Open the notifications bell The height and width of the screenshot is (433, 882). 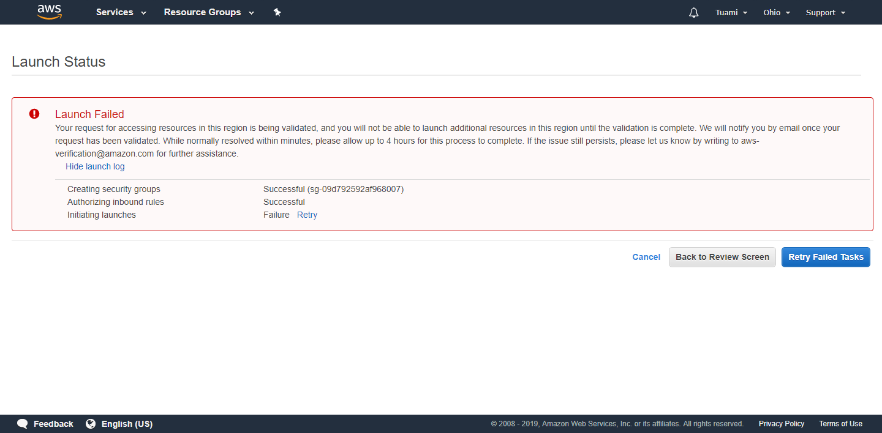pos(693,13)
